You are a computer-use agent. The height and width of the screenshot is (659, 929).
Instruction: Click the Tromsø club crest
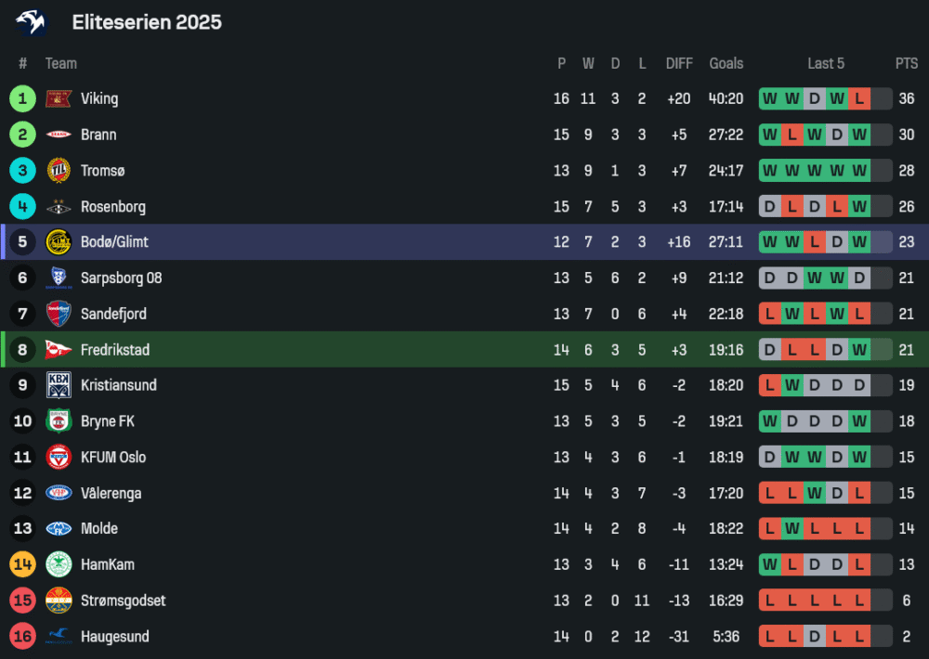pos(59,171)
